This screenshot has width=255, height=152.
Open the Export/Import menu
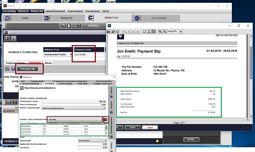point(75,11)
